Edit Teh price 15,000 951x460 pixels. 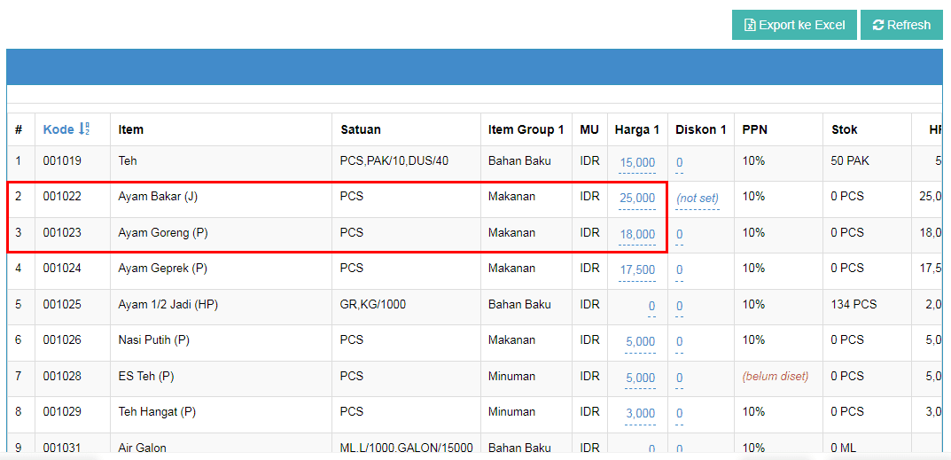pyautogui.click(x=637, y=162)
